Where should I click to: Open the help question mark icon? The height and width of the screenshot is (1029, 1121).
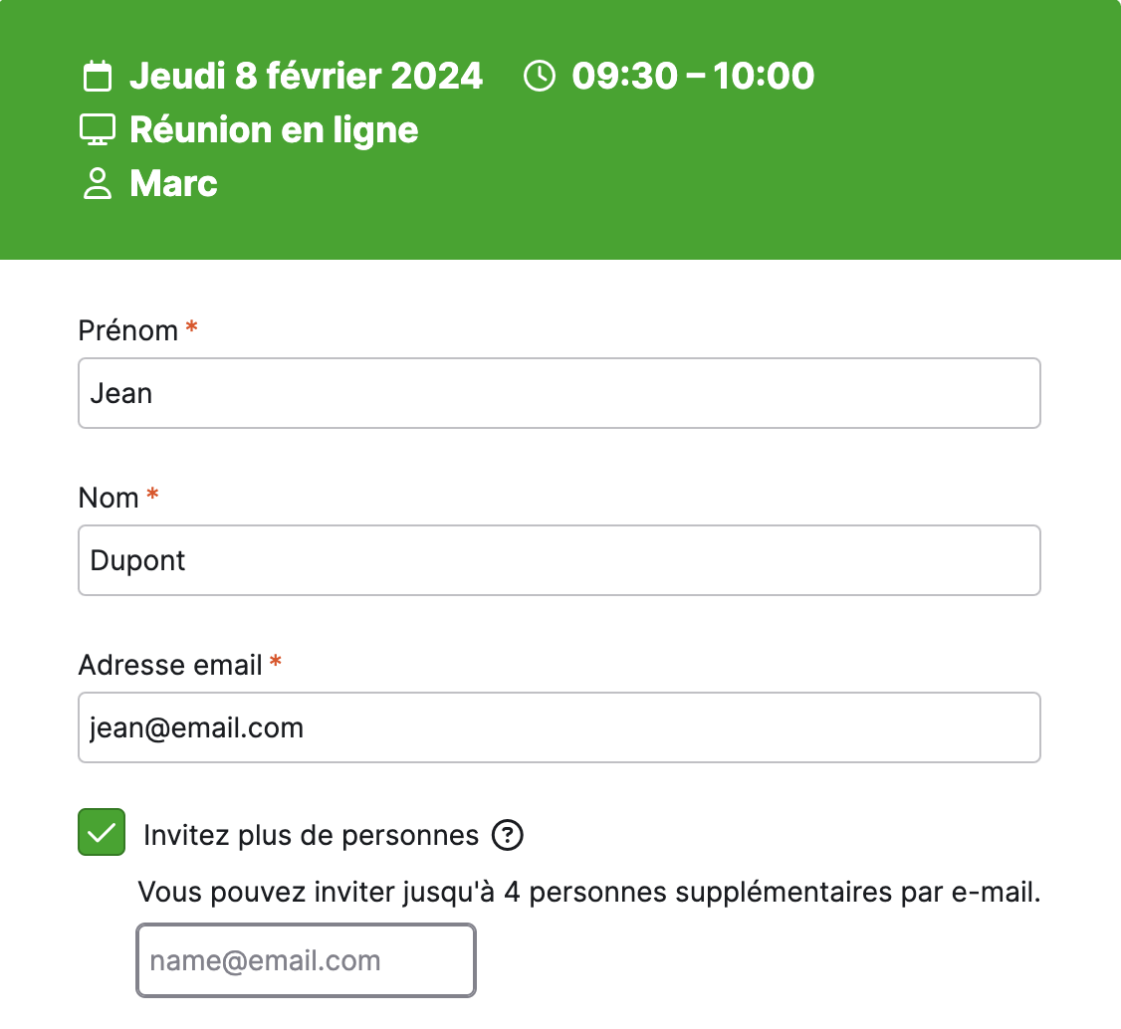tap(508, 835)
